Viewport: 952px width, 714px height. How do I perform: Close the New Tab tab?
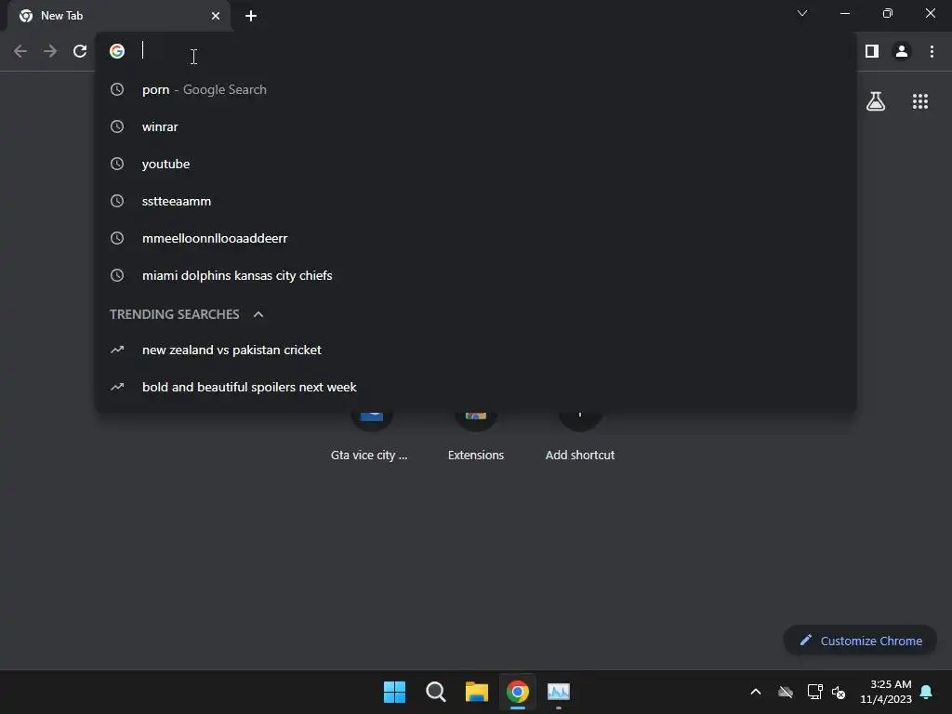[x=216, y=16]
